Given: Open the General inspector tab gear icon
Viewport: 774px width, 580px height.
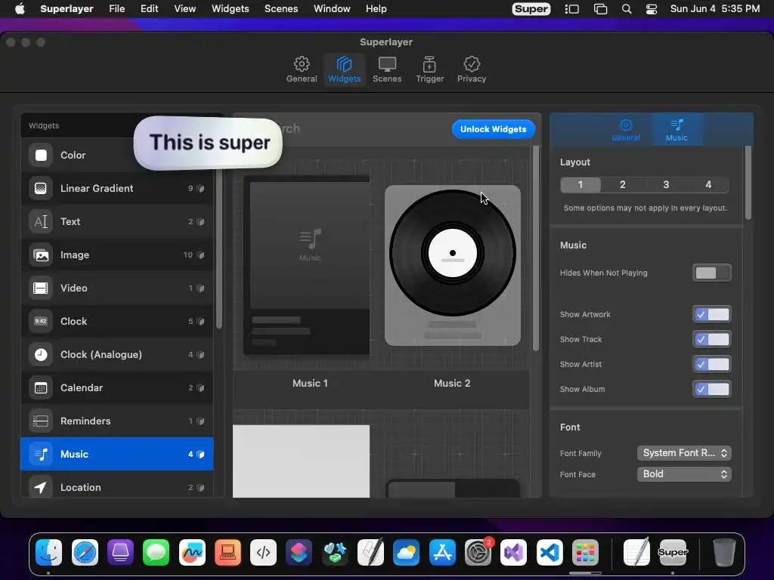Looking at the screenshot, I should click(625, 125).
